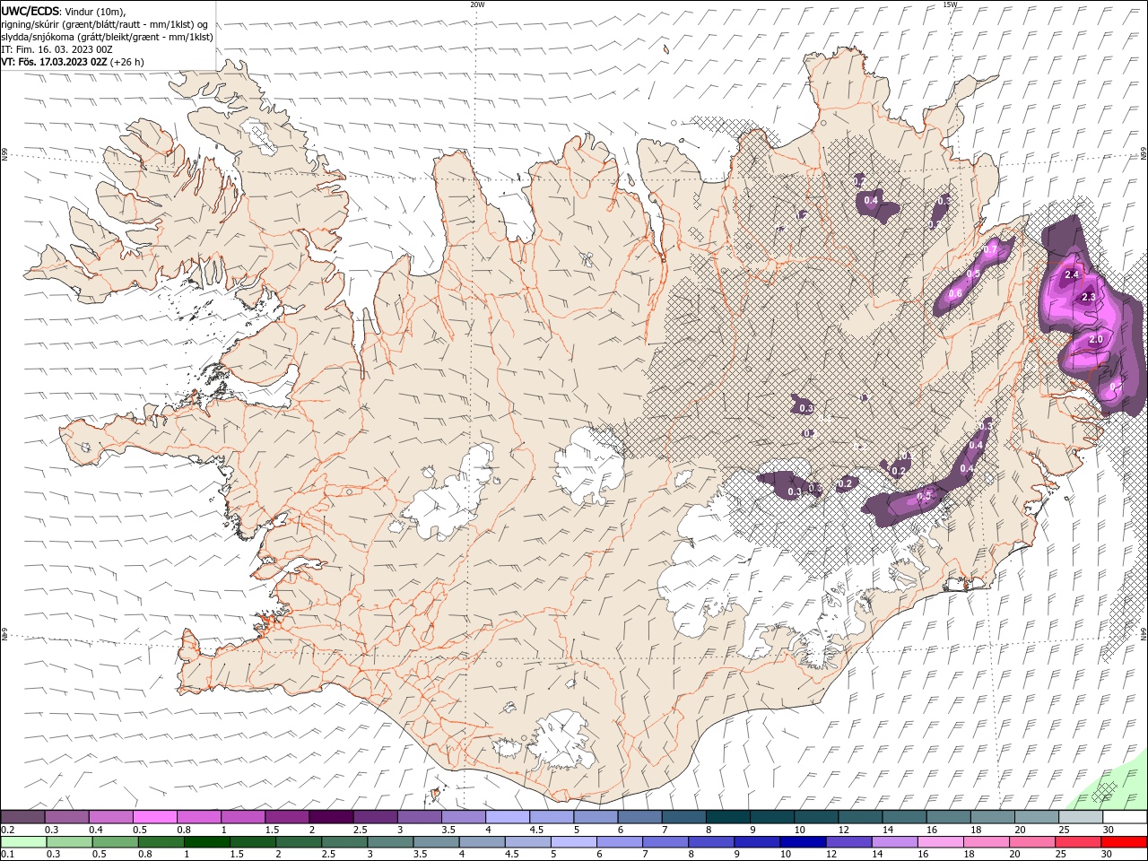The width and height of the screenshot is (1148, 861).
Task: Pick the pale grey 25 swatch in upper legend
Action: [1081, 817]
